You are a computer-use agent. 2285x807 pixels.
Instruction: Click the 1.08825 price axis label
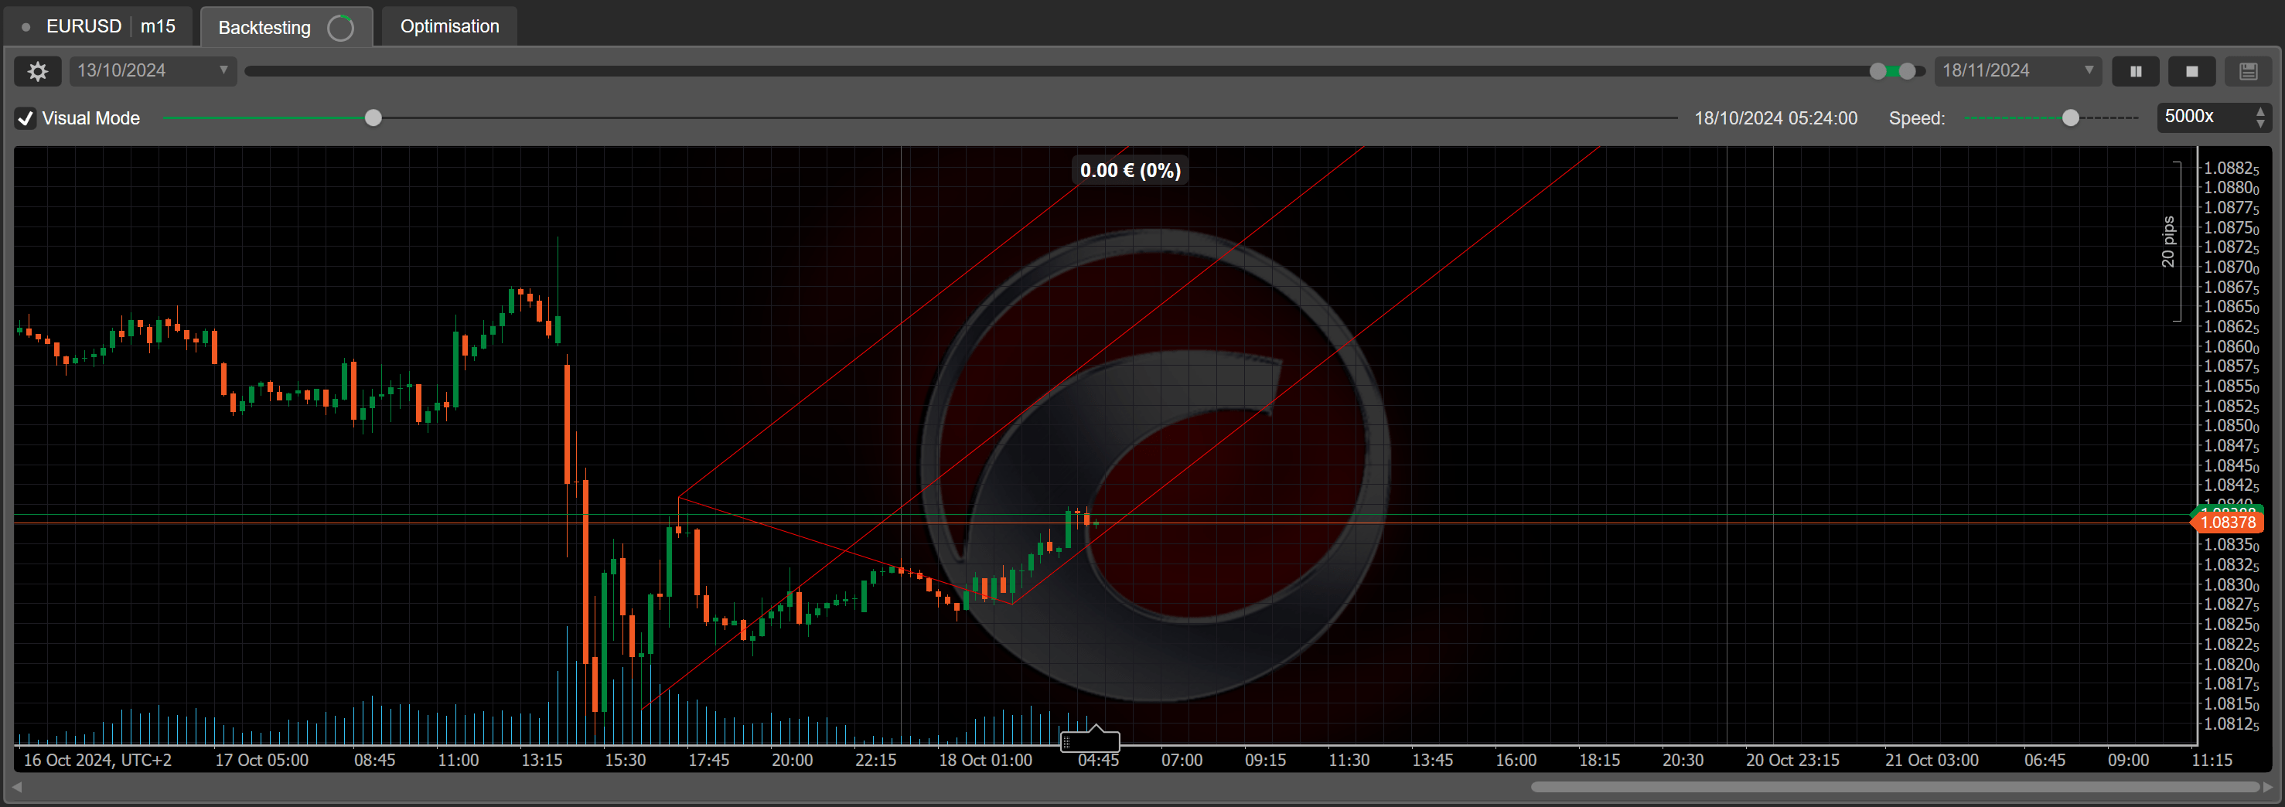(x=2231, y=168)
